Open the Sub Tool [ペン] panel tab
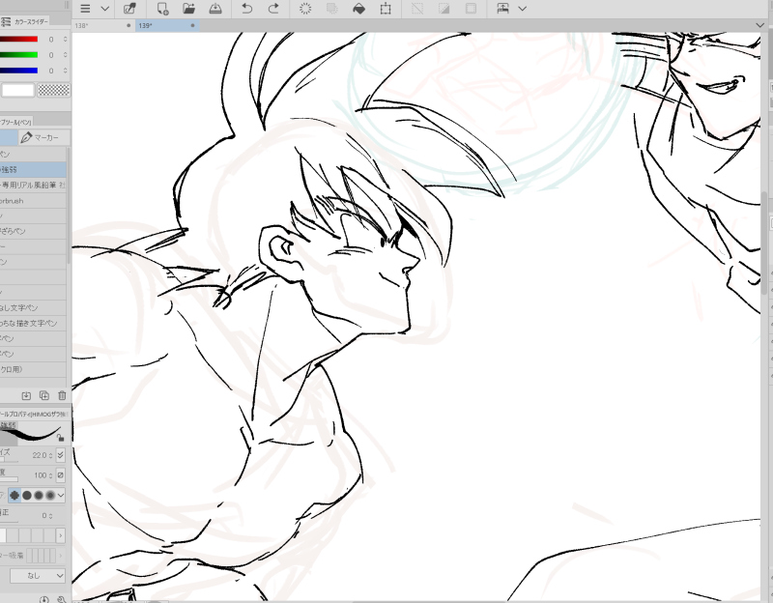This screenshot has height=603, width=773. 15,122
